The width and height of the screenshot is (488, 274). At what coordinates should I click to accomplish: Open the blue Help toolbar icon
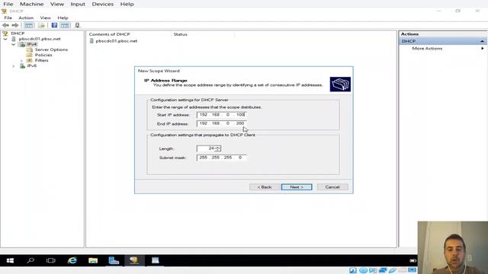click(x=54, y=25)
